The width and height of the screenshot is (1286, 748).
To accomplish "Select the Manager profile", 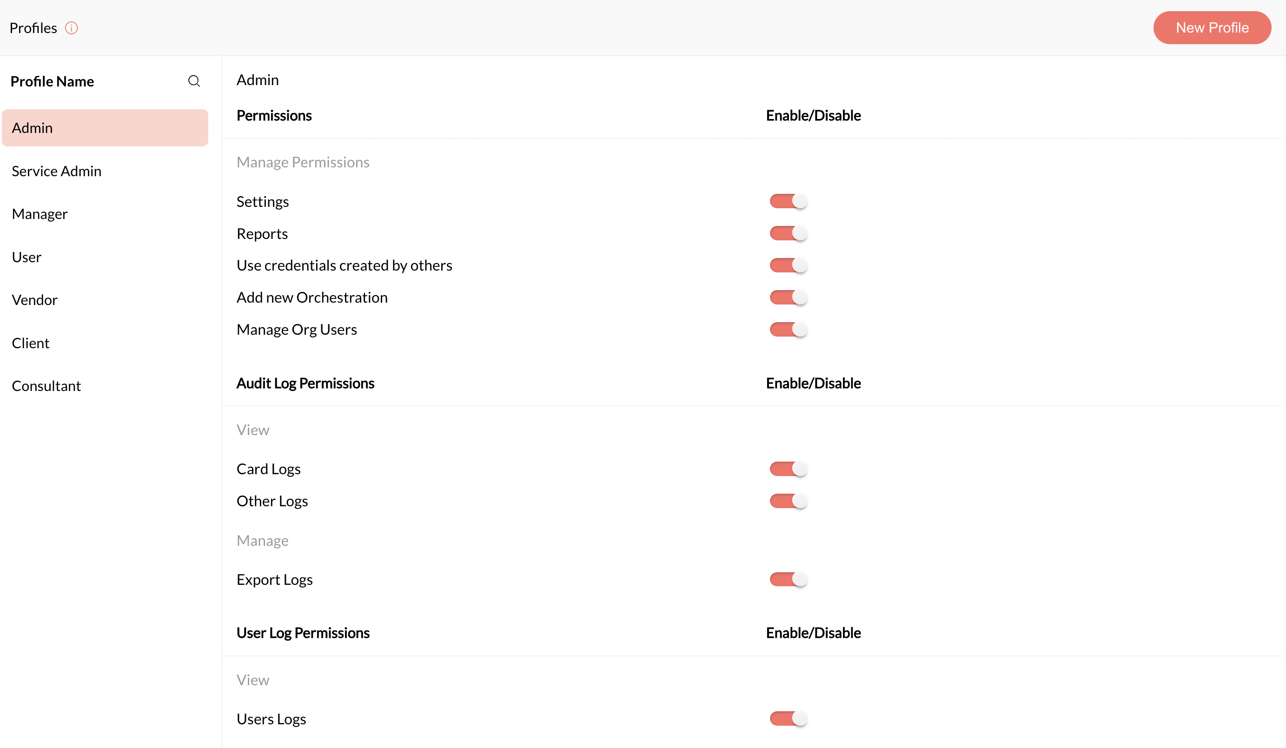I will point(40,214).
